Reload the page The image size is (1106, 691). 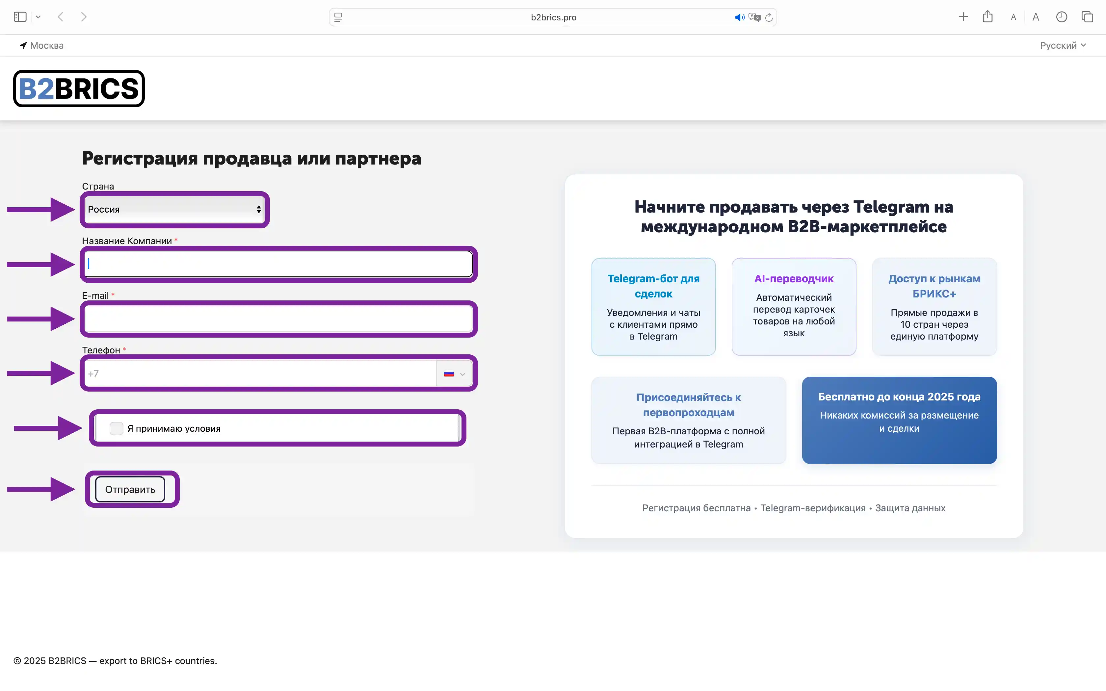click(x=769, y=17)
